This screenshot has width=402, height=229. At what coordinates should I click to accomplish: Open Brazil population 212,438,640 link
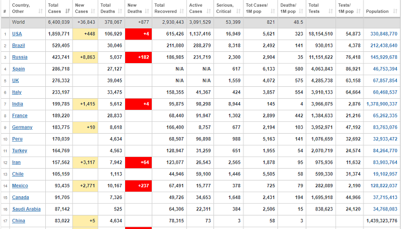[x=383, y=46]
